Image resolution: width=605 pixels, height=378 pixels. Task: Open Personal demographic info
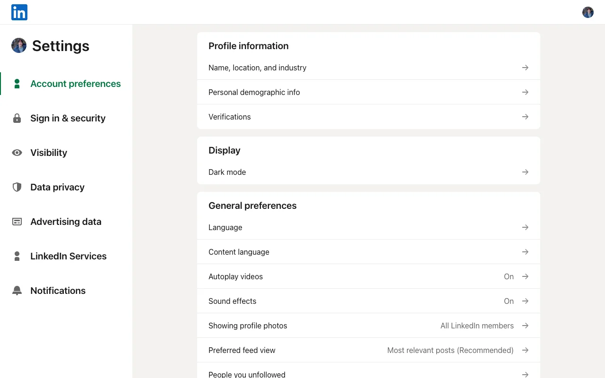(369, 92)
